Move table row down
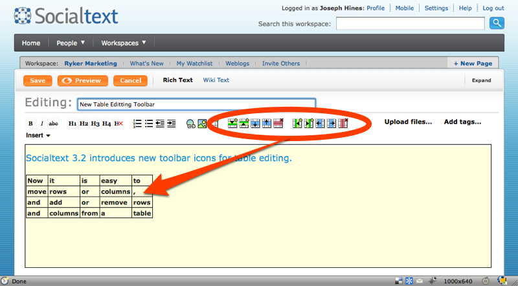518x286 pixels. tap(255, 123)
